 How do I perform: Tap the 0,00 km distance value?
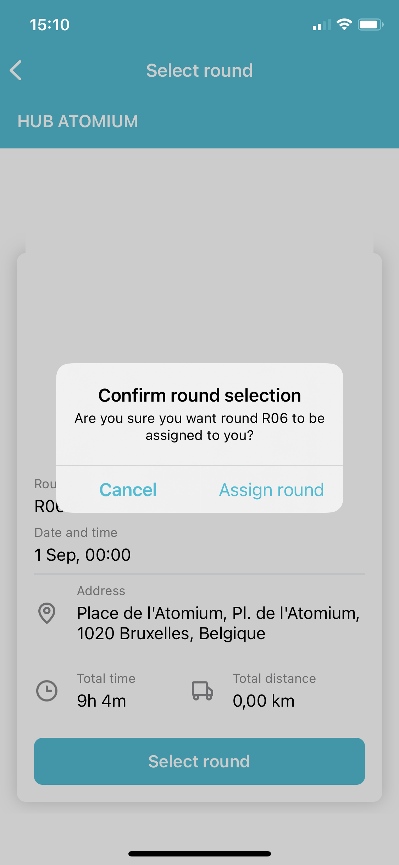(x=264, y=701)
